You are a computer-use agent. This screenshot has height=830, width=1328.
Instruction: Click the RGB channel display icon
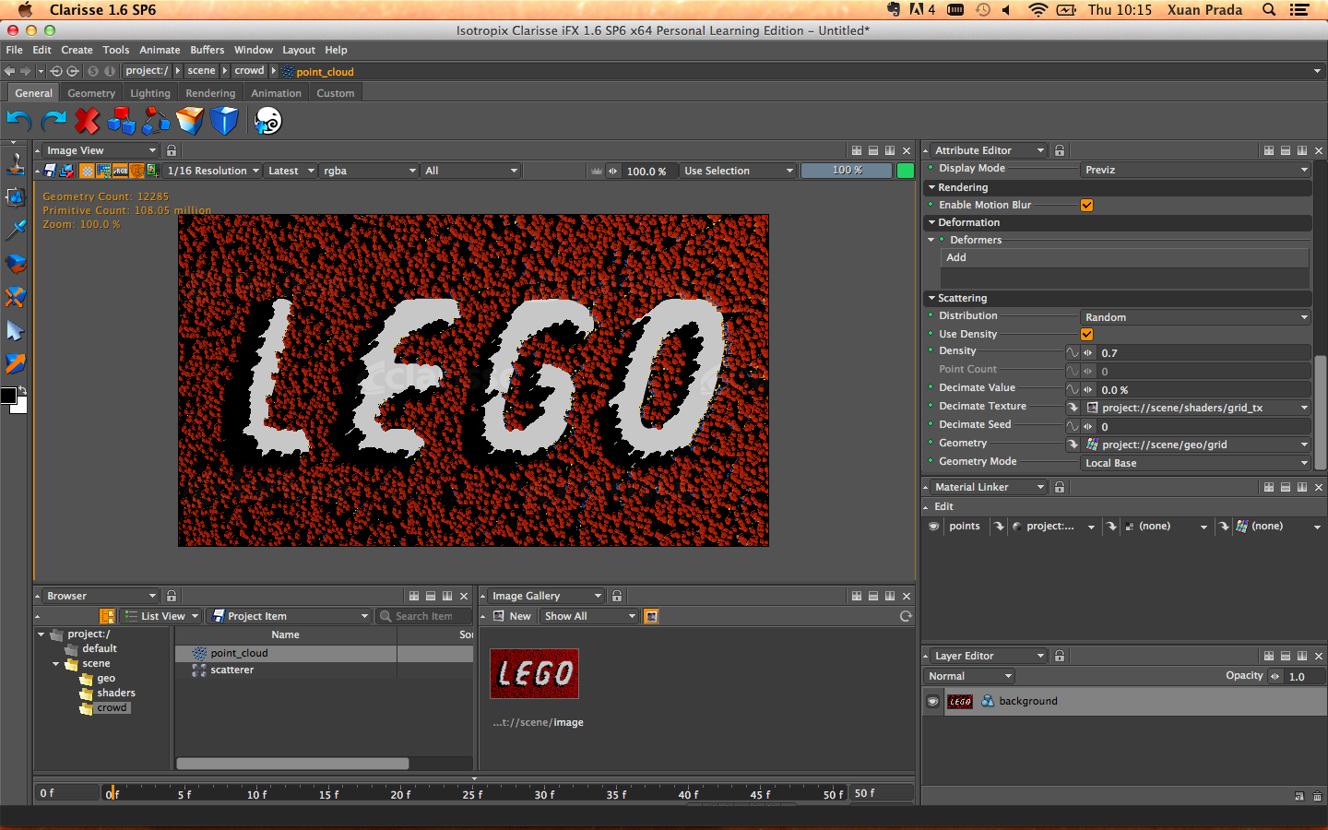click(120, 171)
